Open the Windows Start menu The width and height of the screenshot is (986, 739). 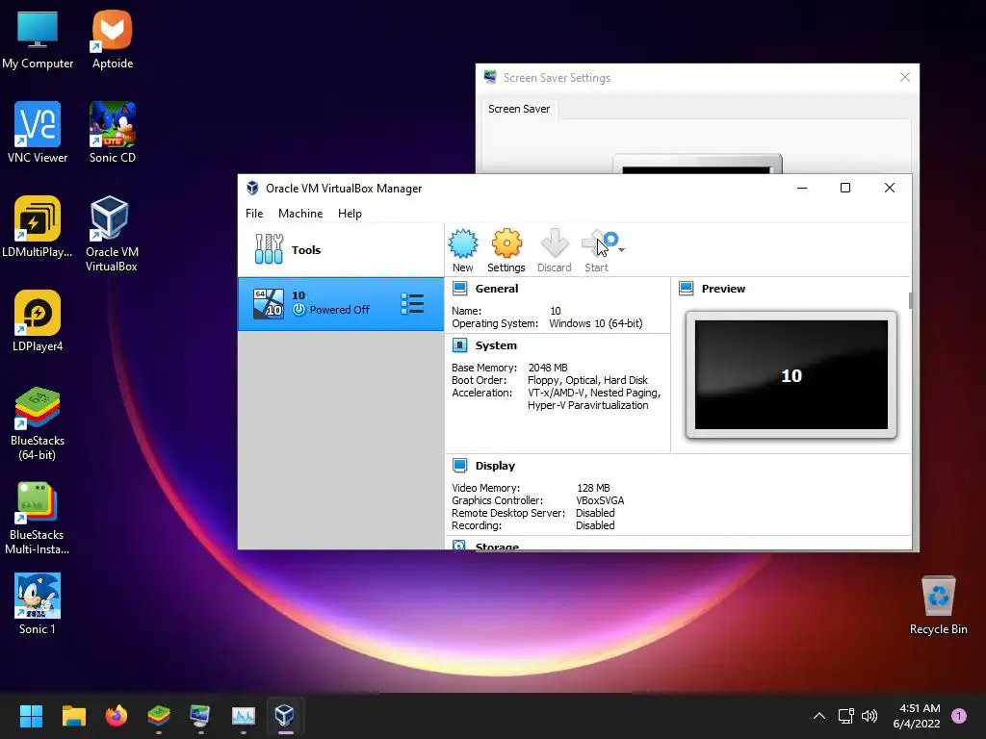[31, 715]
